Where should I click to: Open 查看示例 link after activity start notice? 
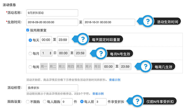[x=115, y=80]
